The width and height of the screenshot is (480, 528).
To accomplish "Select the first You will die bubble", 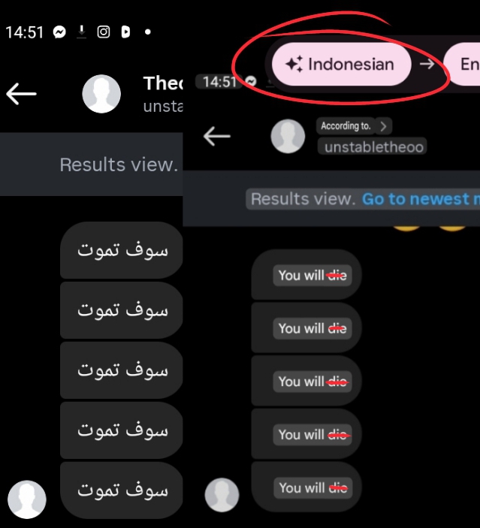I will (306, 274).
